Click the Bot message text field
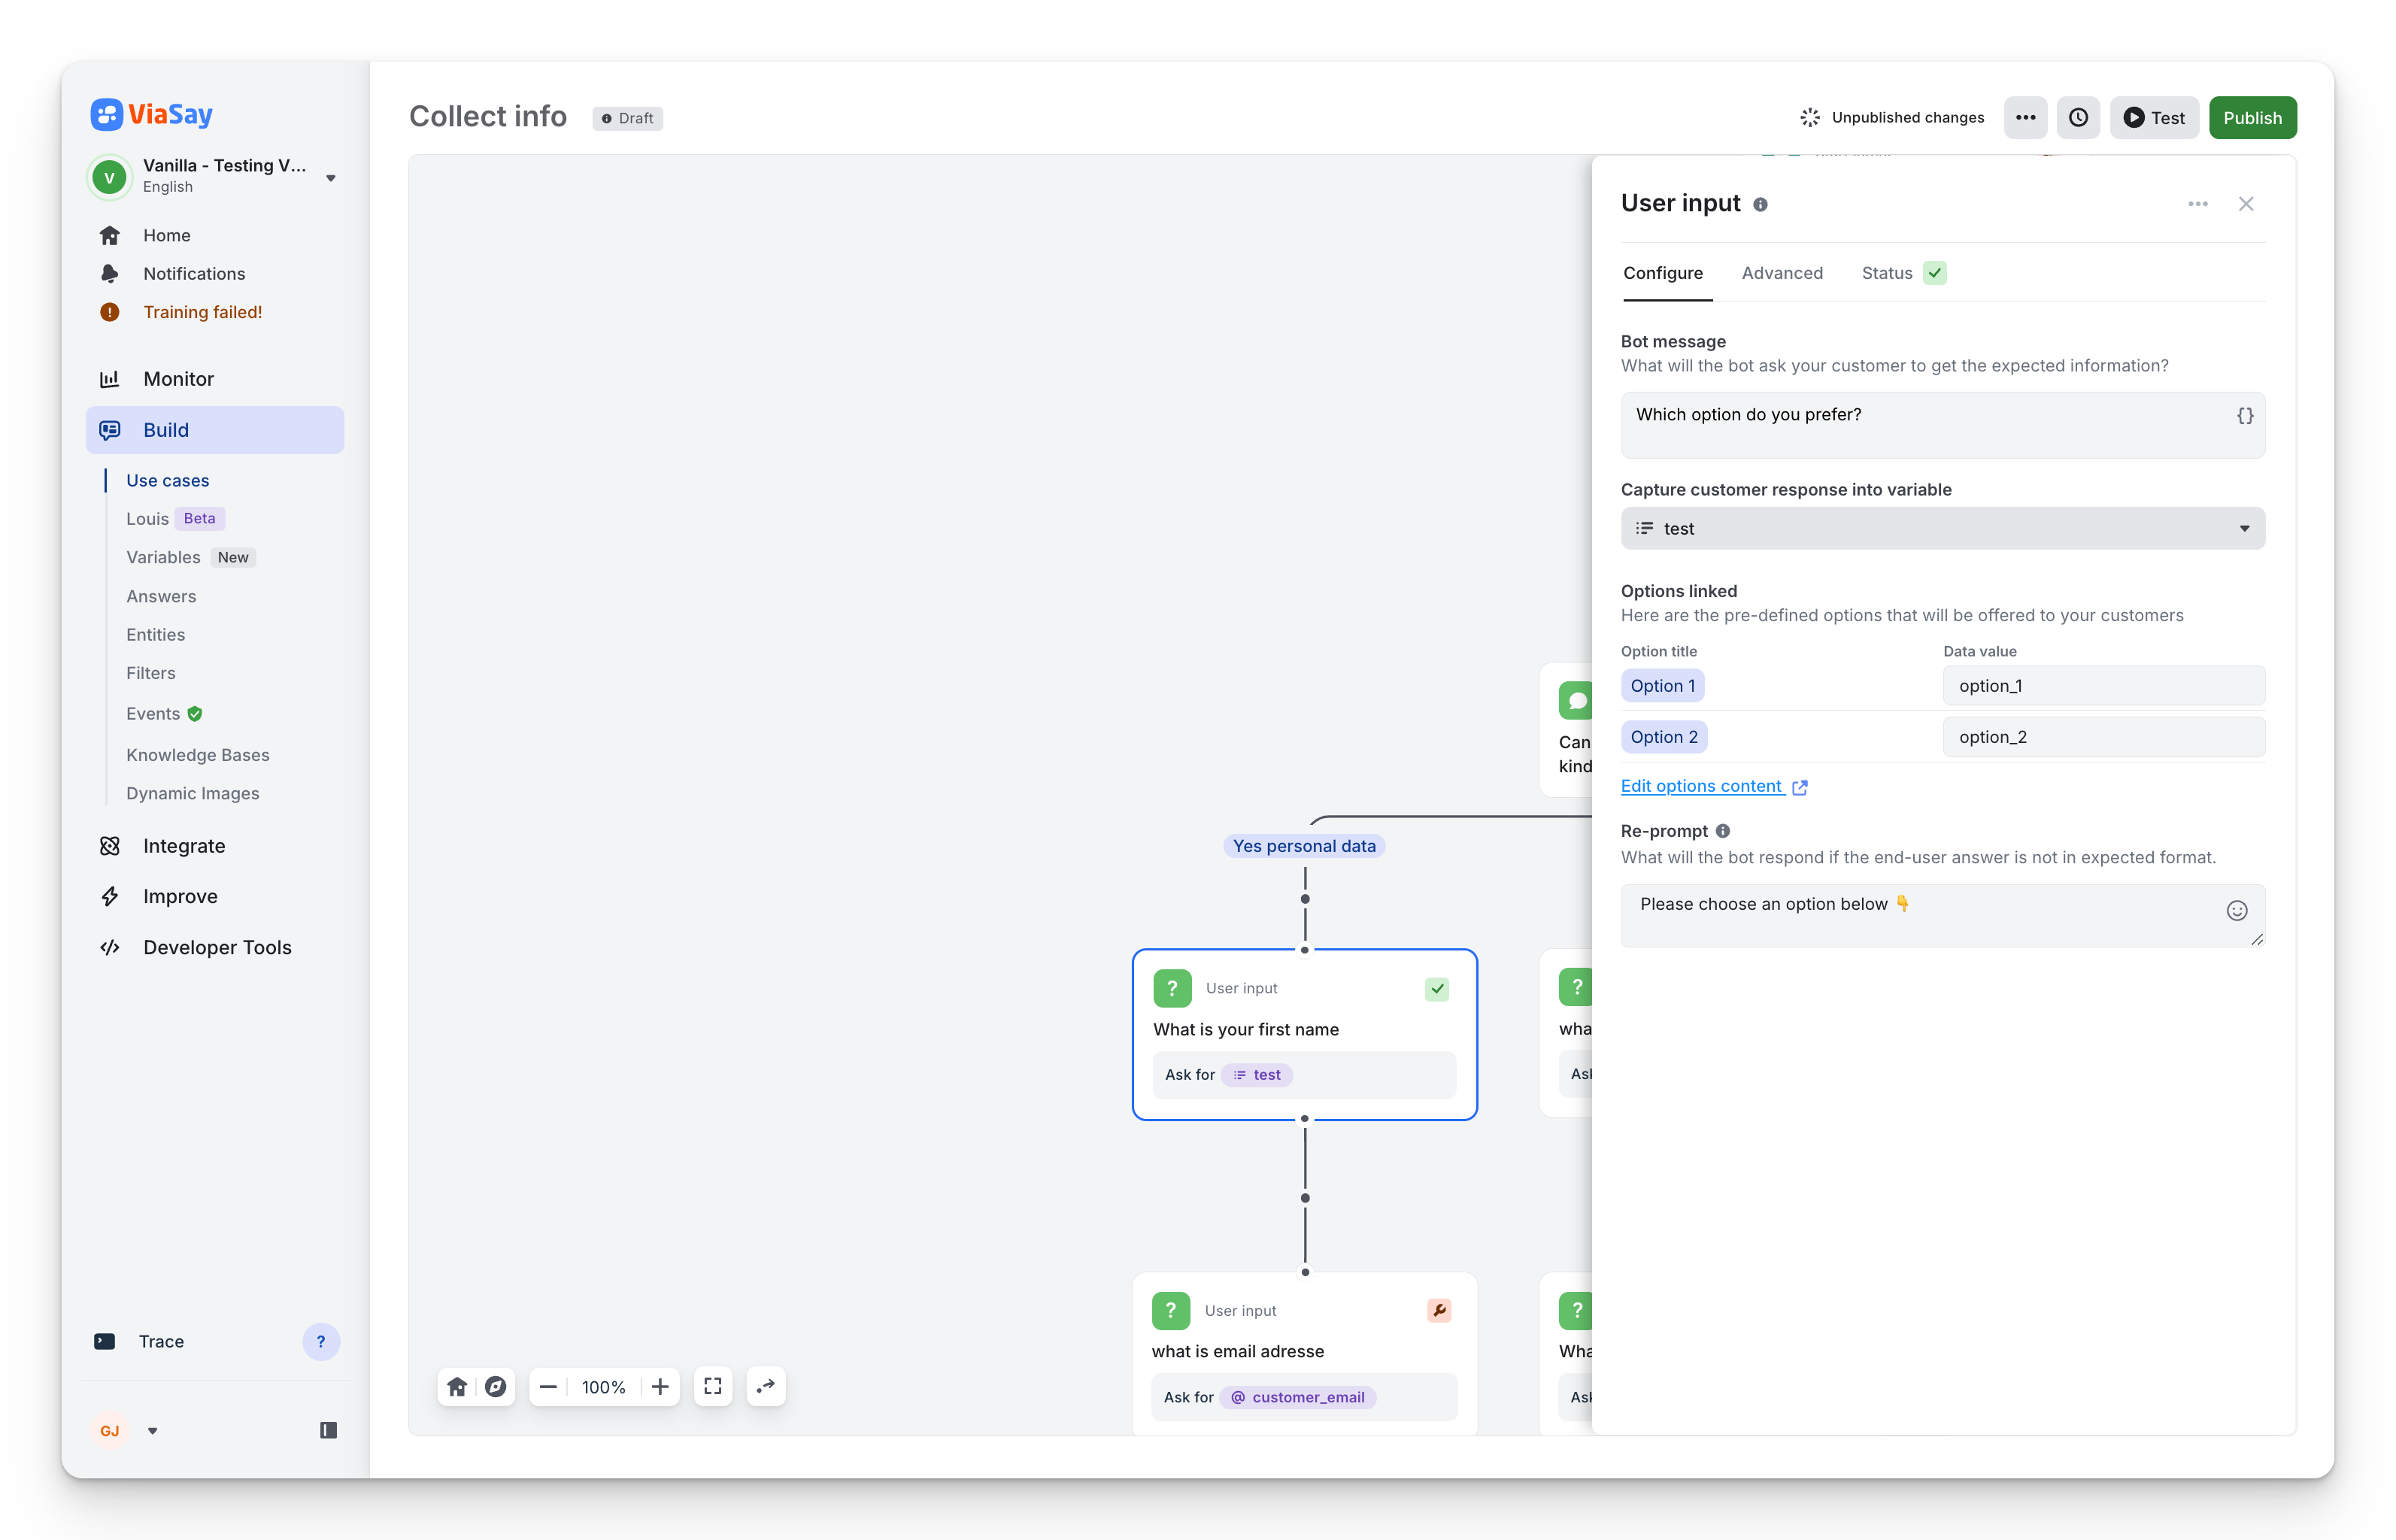Screen dimensions: 2396x1540 point(1942,425)
